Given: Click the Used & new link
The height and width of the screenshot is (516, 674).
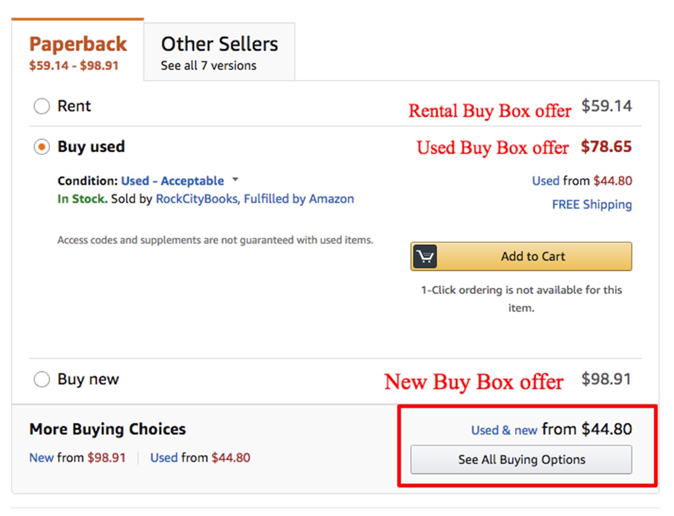Looking at the screenshot, I should coord(504,430).
